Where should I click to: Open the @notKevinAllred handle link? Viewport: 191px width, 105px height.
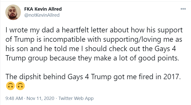click(x=42, y=15)
